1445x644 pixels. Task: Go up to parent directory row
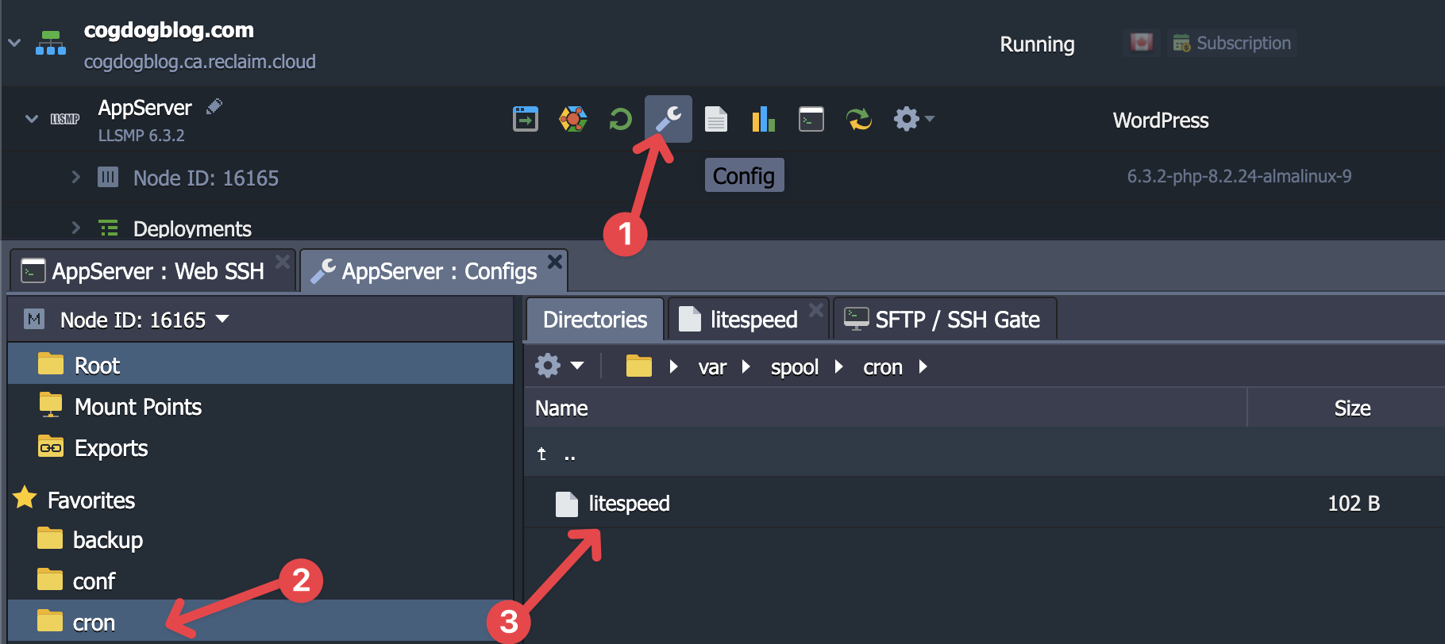(x=985, y=454)
